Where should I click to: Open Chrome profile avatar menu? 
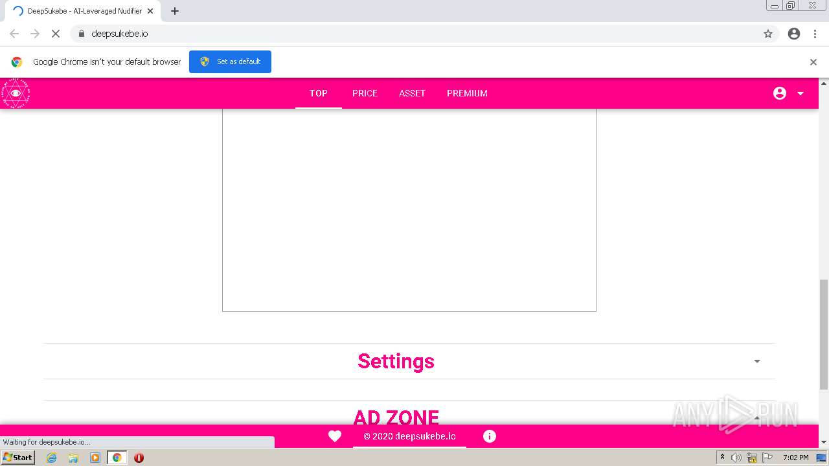click(x=794, y=34)
